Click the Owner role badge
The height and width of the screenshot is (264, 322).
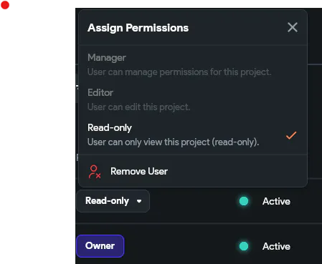pos(100,246)
